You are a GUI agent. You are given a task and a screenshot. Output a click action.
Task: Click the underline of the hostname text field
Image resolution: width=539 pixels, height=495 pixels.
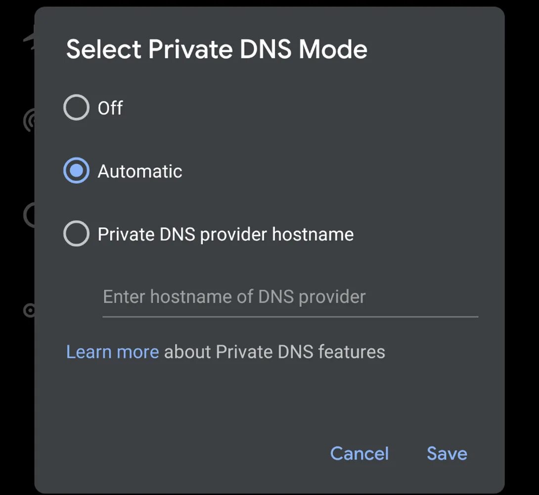[x=290, y=316]
